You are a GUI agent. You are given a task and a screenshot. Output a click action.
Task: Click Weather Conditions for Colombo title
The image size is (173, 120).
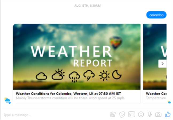[68, 93]
